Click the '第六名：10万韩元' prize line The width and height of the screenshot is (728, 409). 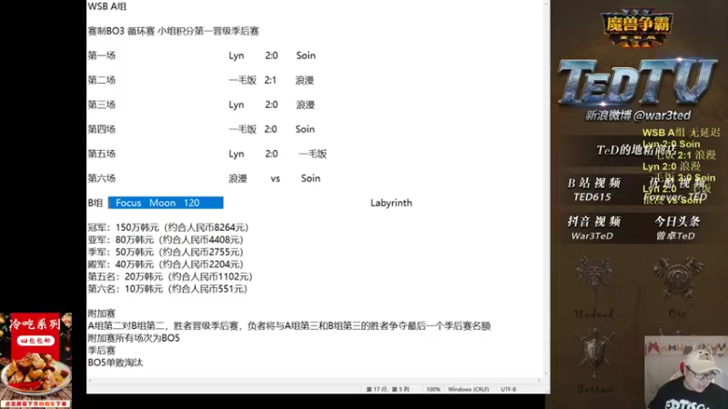point(167,289)
